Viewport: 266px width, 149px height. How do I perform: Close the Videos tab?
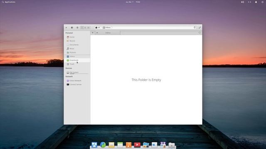(x=97, y=33)
